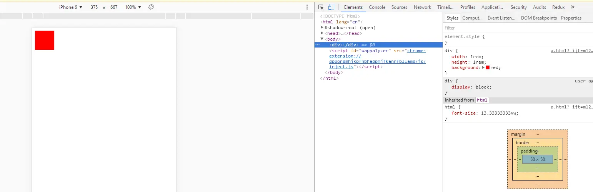Click the rotate screen orientation icon
The image size is (593, 192).
(x=151, y=7)
